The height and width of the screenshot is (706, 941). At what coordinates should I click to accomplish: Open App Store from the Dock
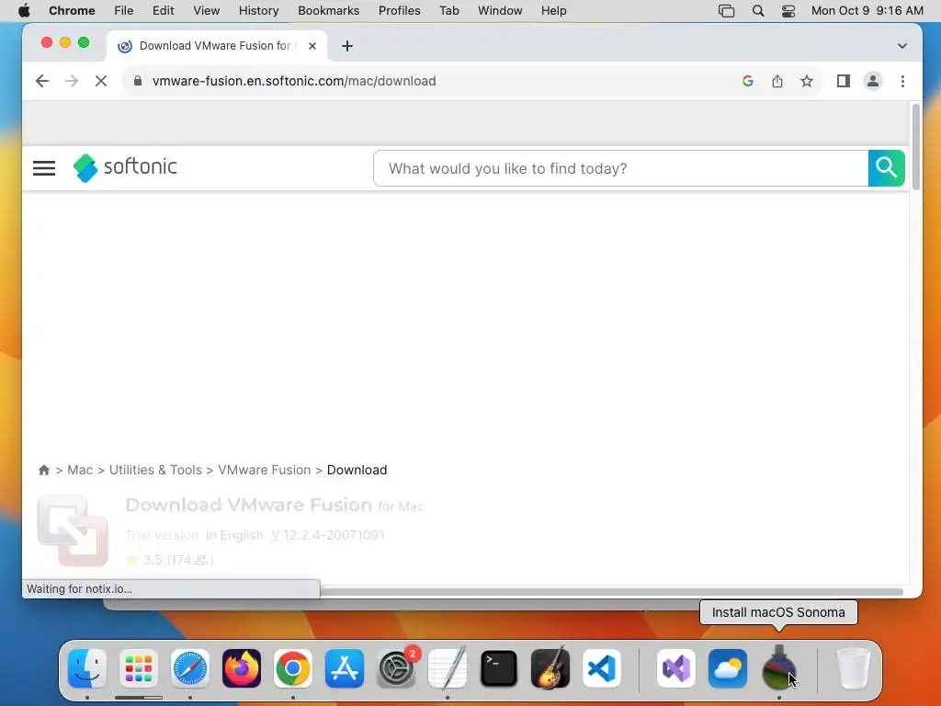(345, 668)
